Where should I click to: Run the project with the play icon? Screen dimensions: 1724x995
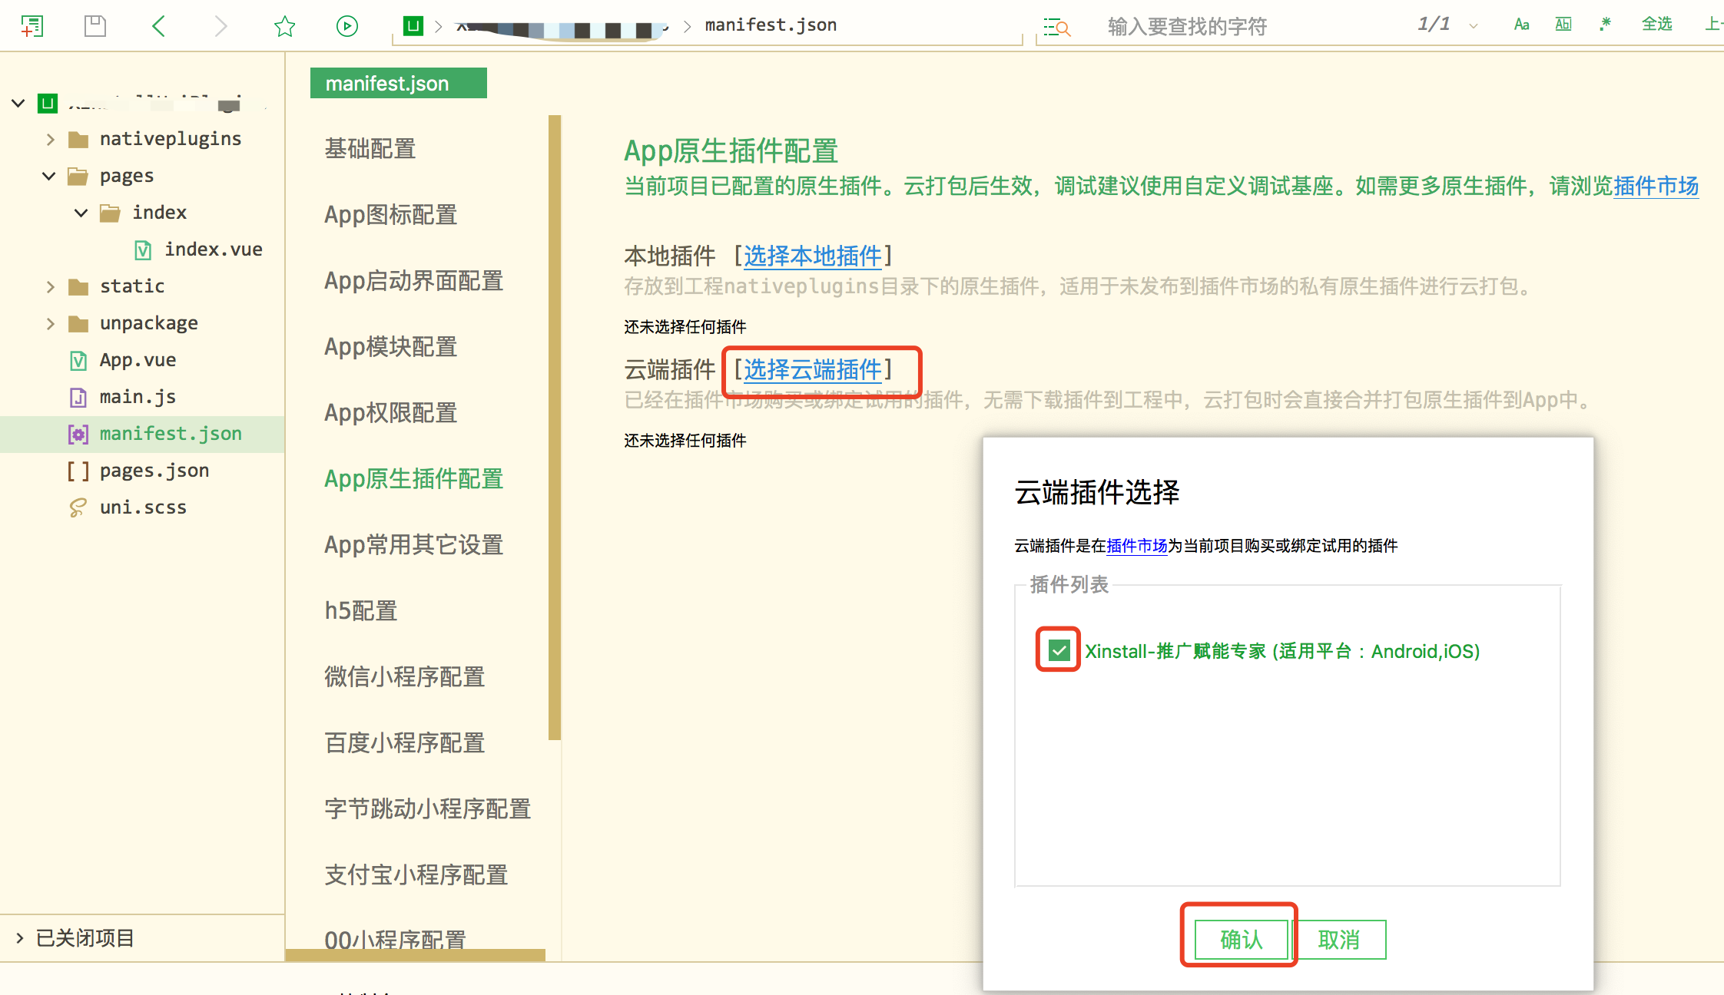coord(346,25)
